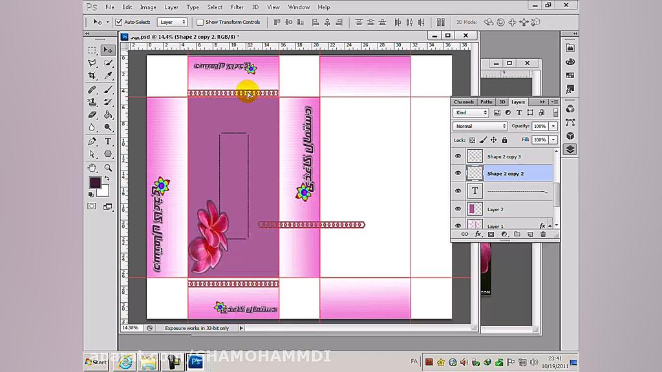Image resolution: width=662 pixels, height=372 pixels.
Task: Select the Eyedropper tool
Action: pyautogui.click(x=108, y=76)
